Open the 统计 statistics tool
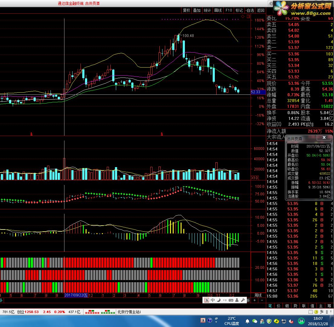The height and width of the screenshot is (327, 334). (207, 10)
